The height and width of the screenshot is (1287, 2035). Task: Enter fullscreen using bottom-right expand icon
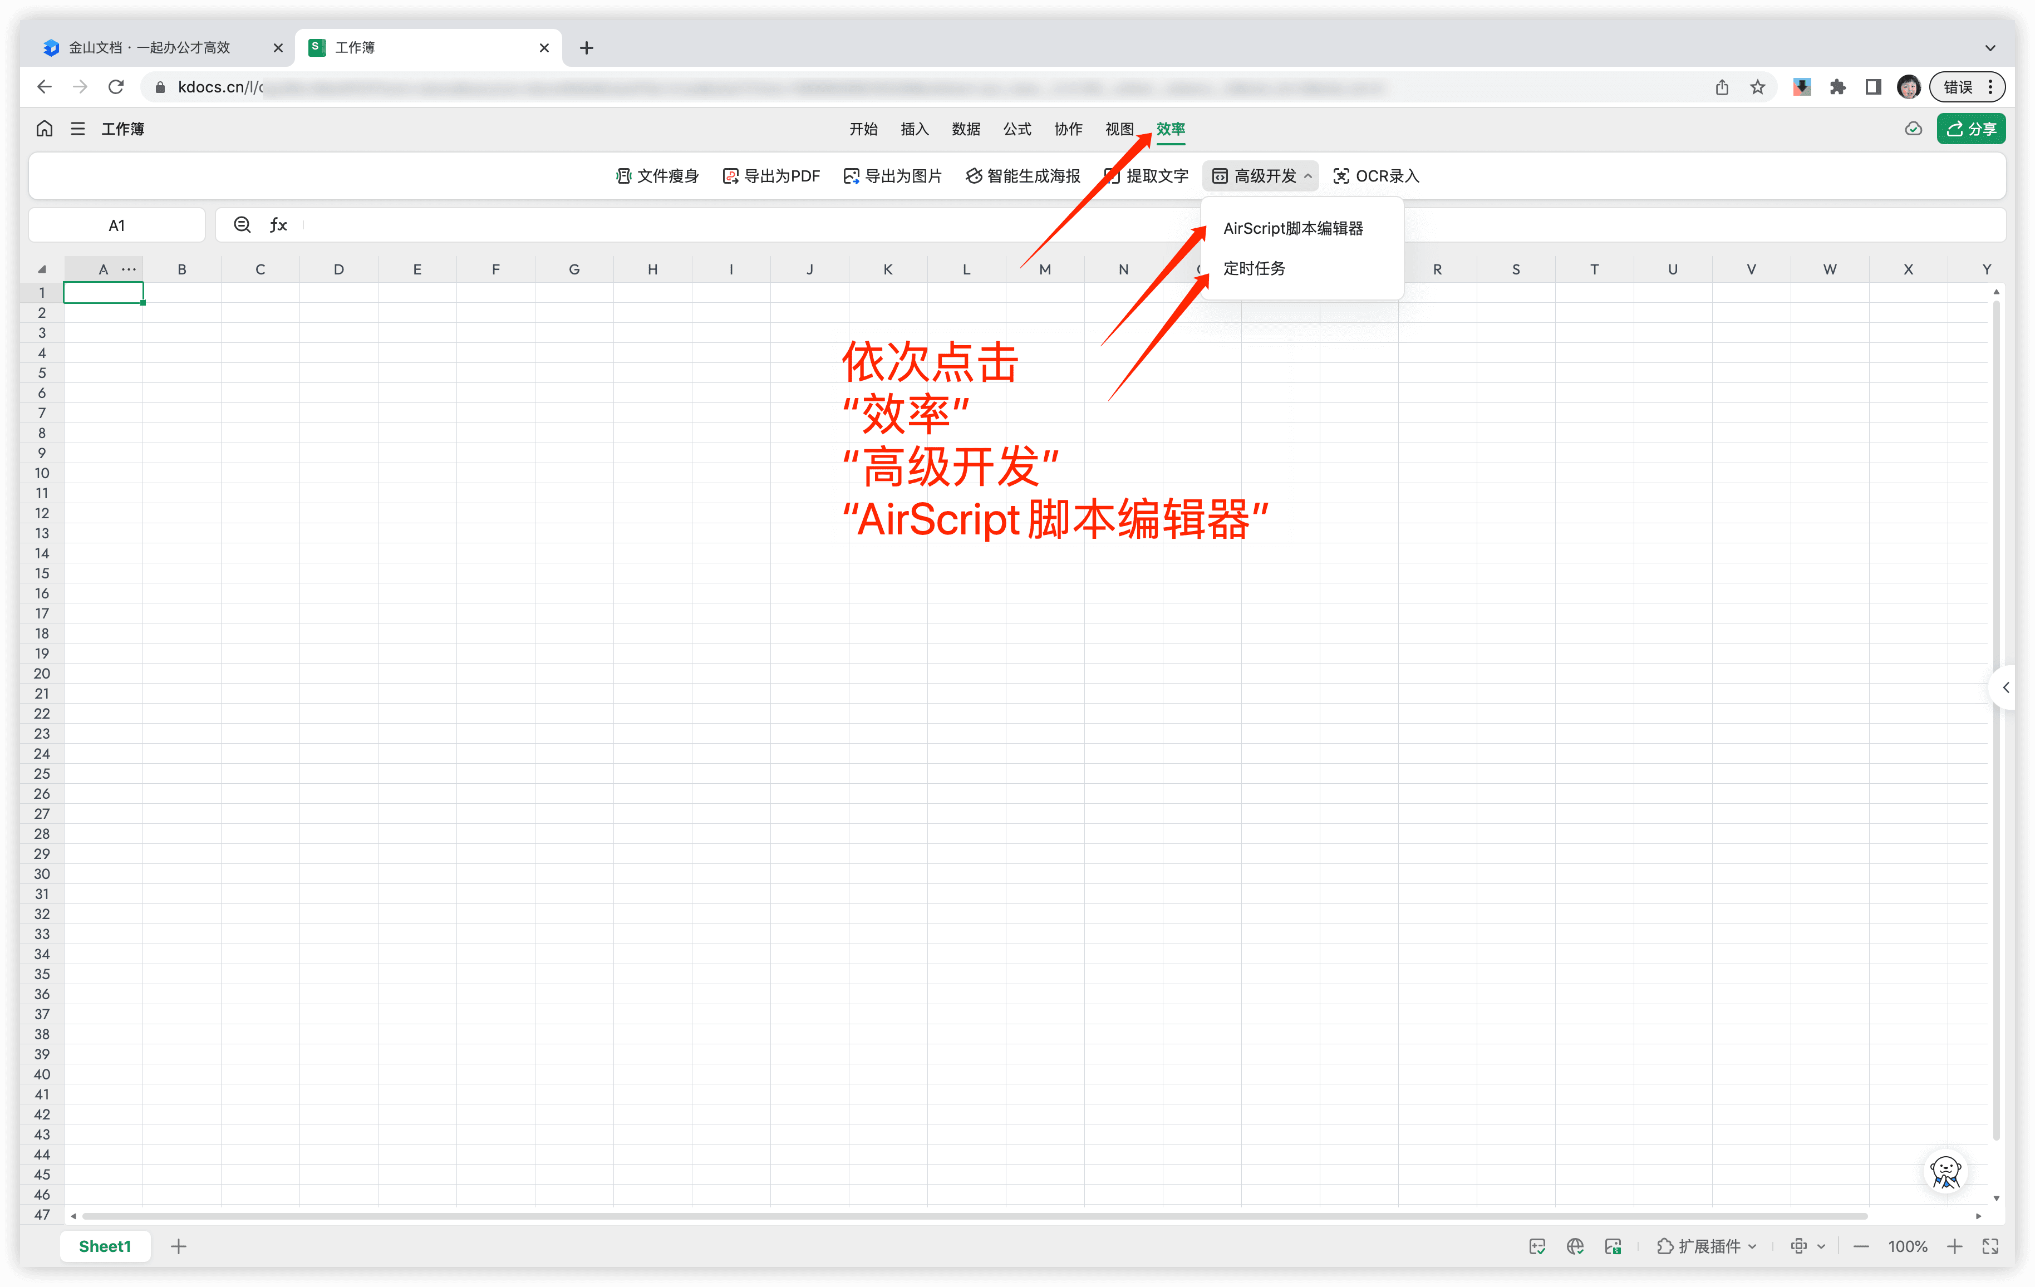(1990, 1246)
